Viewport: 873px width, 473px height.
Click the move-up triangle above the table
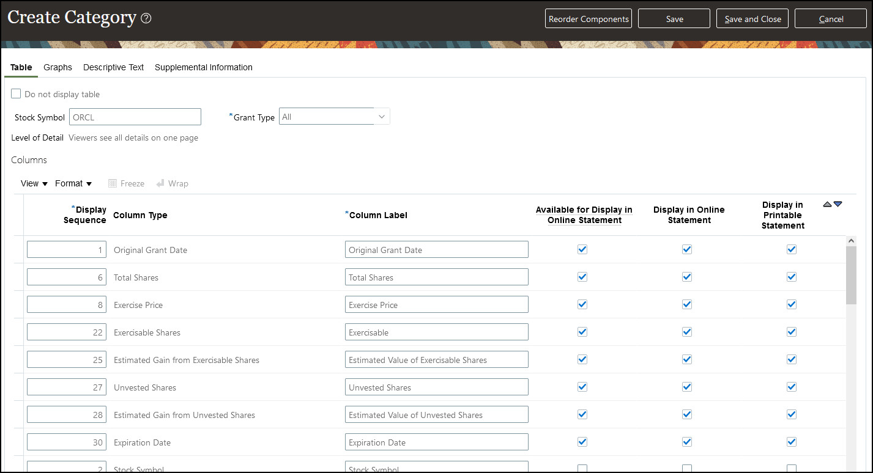pos(827,204)
